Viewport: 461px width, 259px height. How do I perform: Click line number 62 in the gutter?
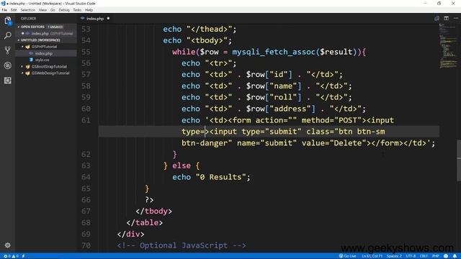point(86,155)
